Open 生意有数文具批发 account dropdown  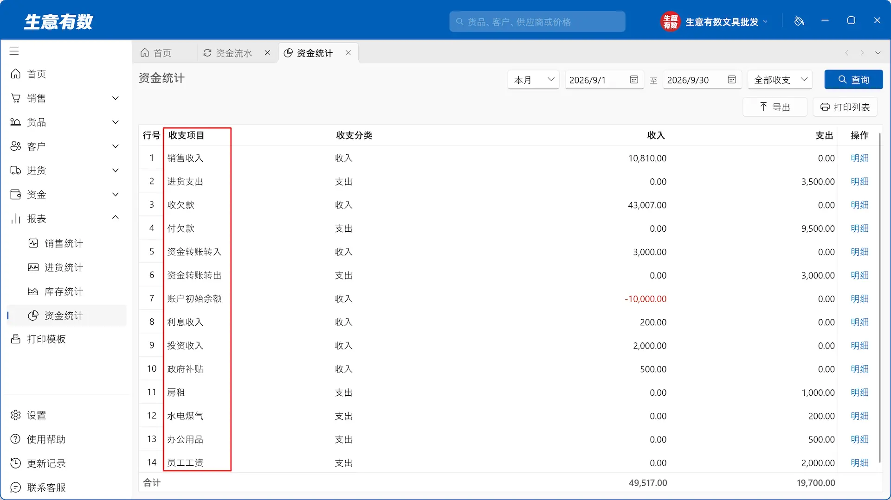(727, 22)
